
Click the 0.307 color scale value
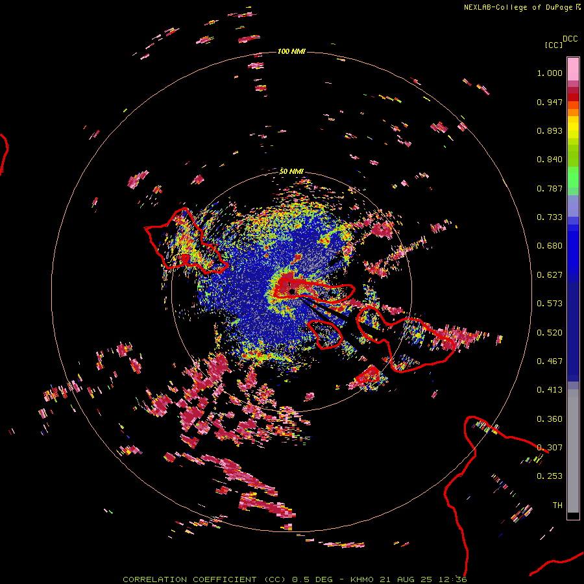(x=550, y=448)
